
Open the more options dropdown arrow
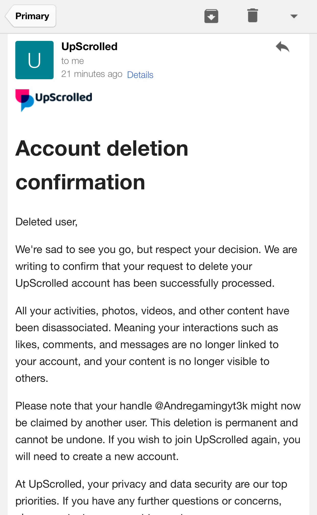[294, 16]
